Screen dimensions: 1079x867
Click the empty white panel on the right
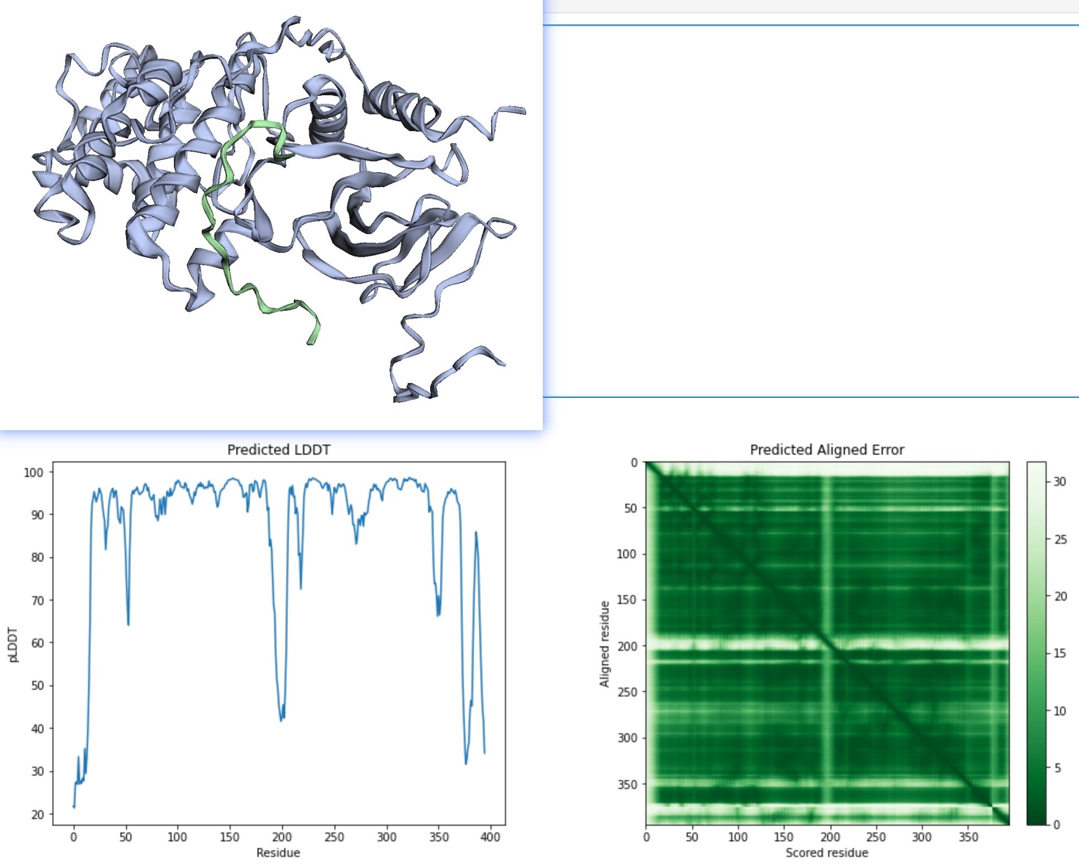point(811,212)
